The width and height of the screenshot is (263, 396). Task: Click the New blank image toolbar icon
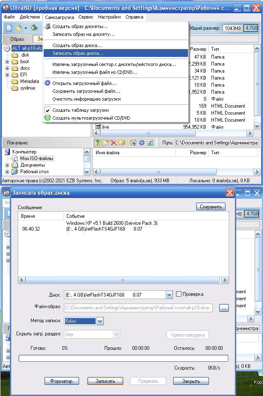pos(9,28)
